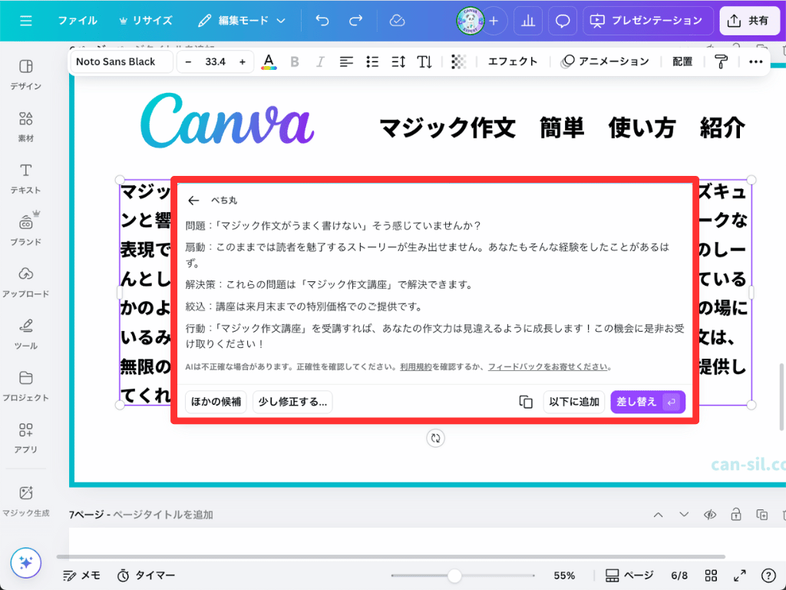Open the 素材 elements panel
This screenshot has width=786, height=590.
[25, 127]
